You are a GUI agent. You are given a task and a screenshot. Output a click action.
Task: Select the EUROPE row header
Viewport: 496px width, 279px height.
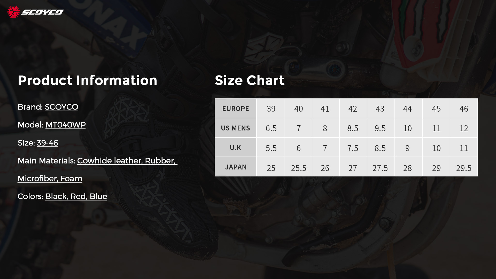point(236,109)
